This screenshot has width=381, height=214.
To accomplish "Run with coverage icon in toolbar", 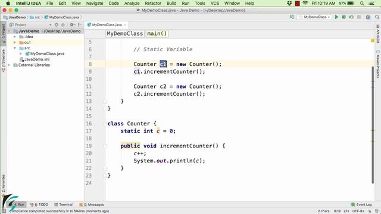I will tap(351, 17).
